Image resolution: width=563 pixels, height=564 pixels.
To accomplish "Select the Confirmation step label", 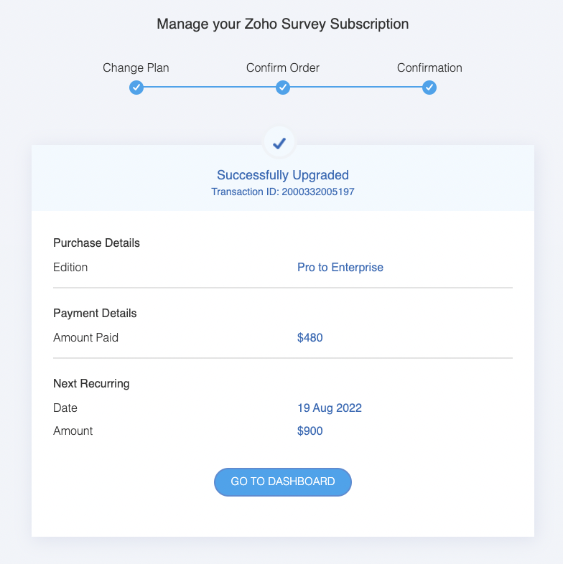I will pos(429,68).
